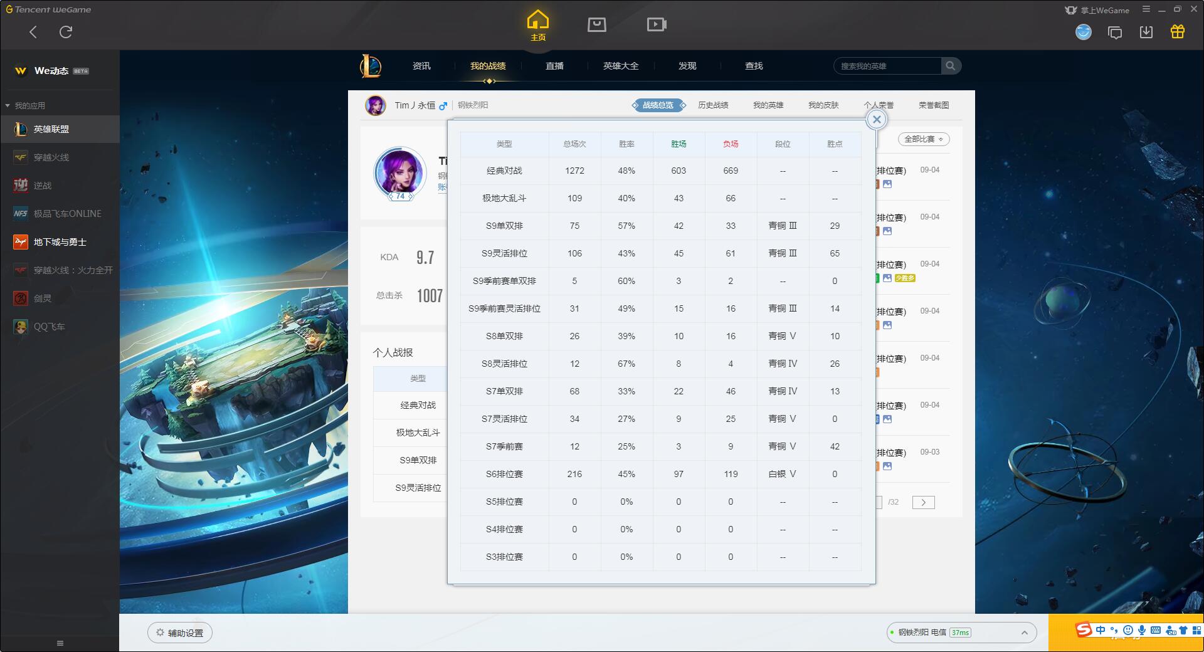Go back with the left arrow button
Screen dimensions: 1204x652
pos(33,32)
